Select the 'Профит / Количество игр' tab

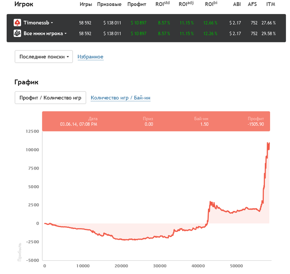tap(50, 98)
